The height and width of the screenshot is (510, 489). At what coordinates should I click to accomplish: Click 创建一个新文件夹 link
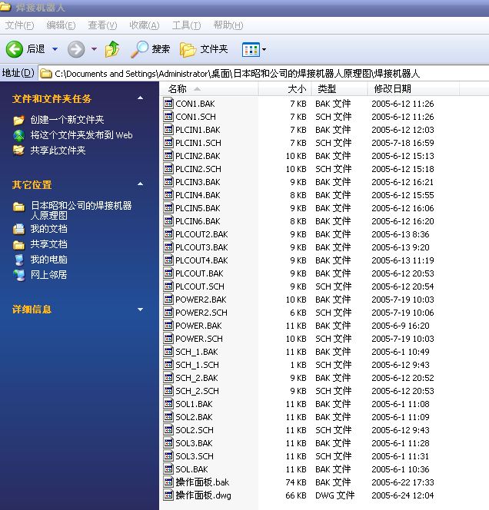(67, 120)
